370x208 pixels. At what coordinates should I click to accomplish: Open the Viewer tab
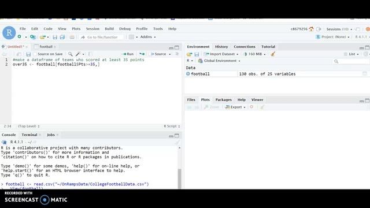pos(257,100)
